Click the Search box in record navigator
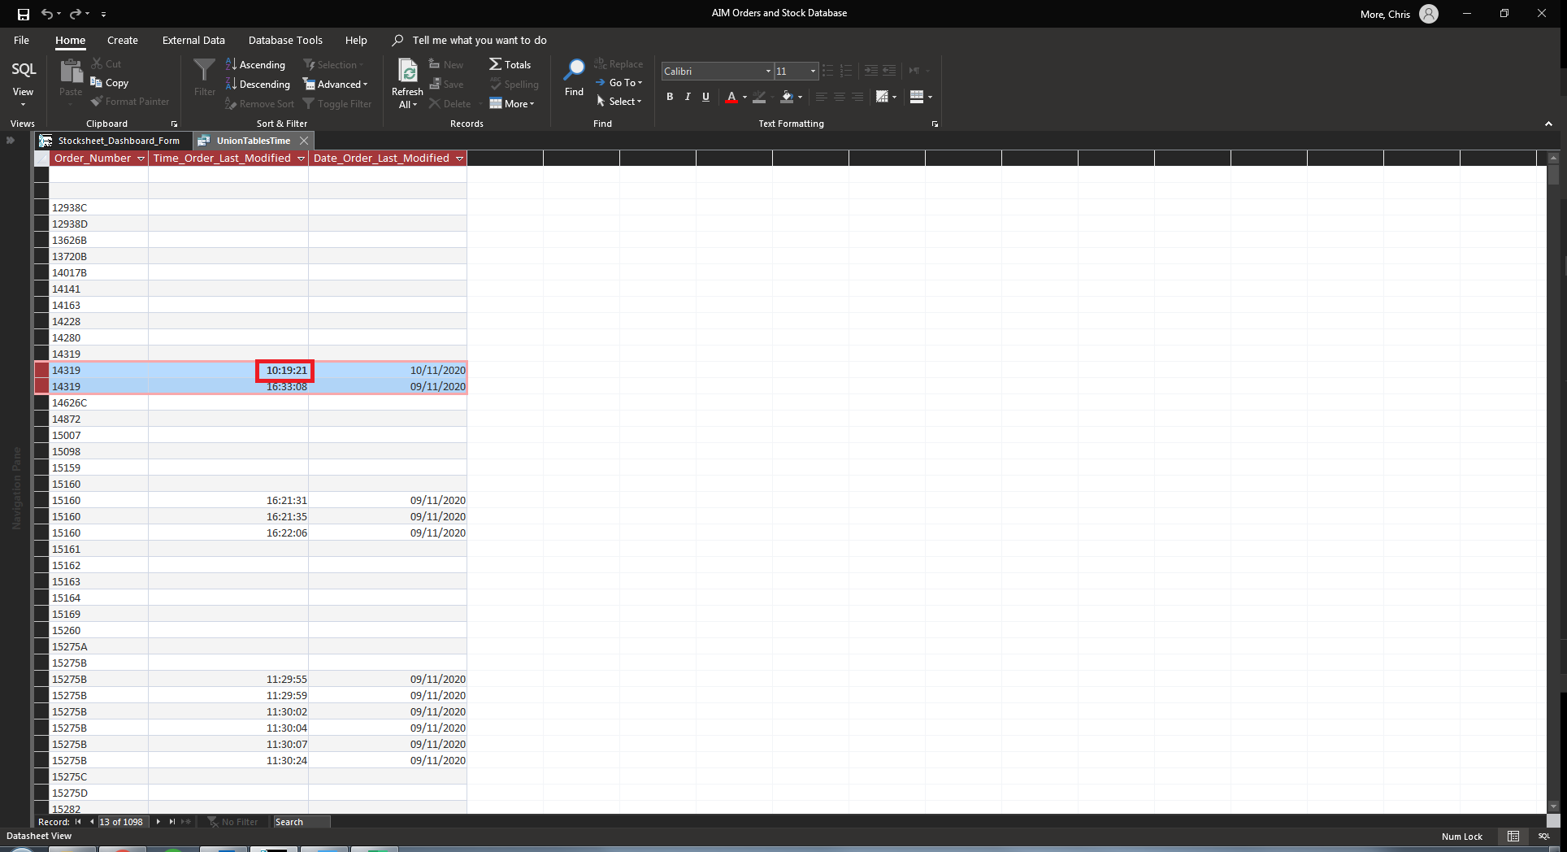This screenshot has width=1567, height=852. (x=302, y=822)
